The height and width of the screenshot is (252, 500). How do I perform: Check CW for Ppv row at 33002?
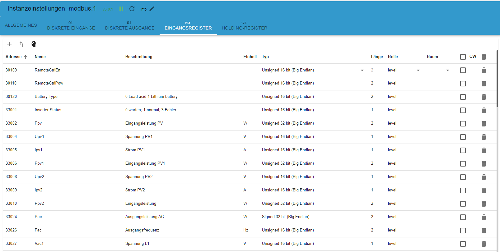pyautogui.click(x=463, y=124)
